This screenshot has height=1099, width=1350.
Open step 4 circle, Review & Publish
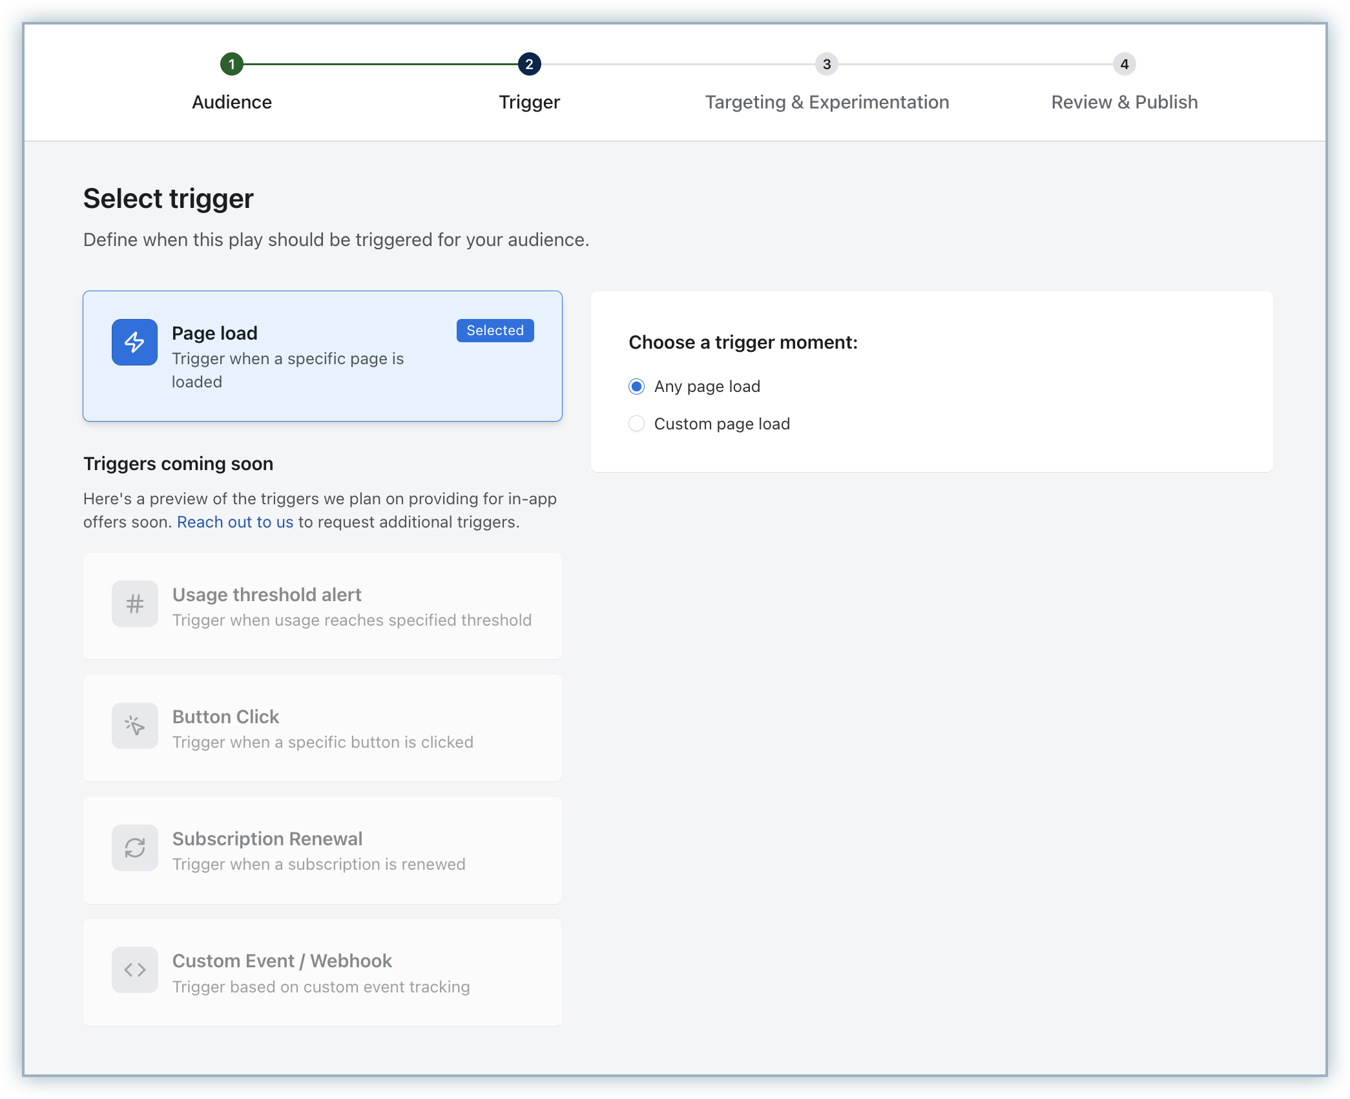(1124, 64)
